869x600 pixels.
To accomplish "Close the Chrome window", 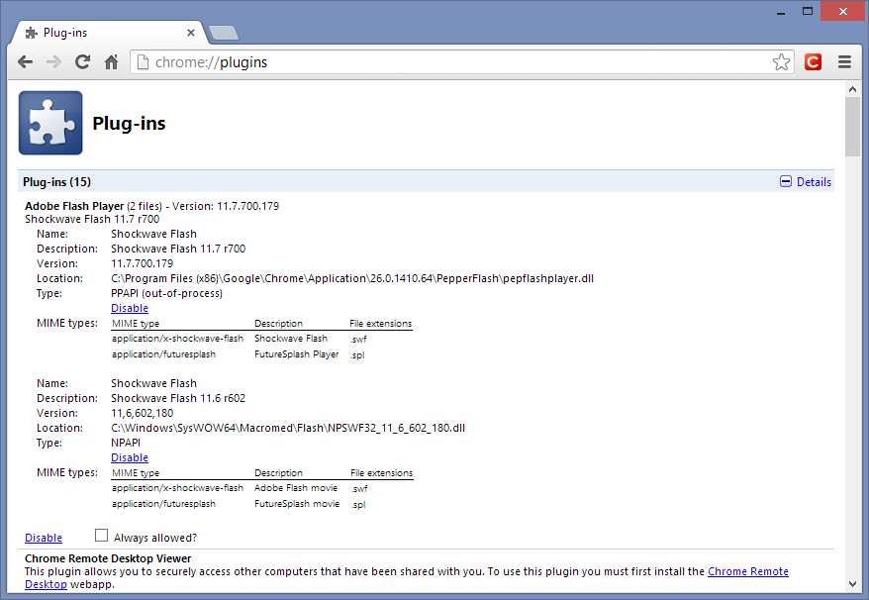I will (x=842, y=12).
